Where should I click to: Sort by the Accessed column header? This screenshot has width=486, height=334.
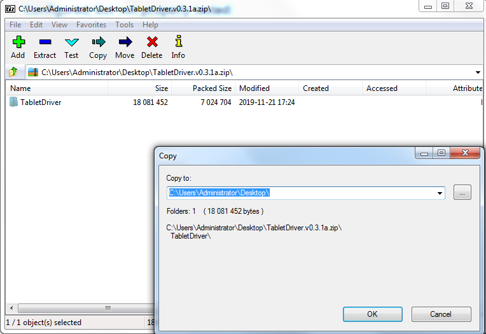click(x=394, y=88)
